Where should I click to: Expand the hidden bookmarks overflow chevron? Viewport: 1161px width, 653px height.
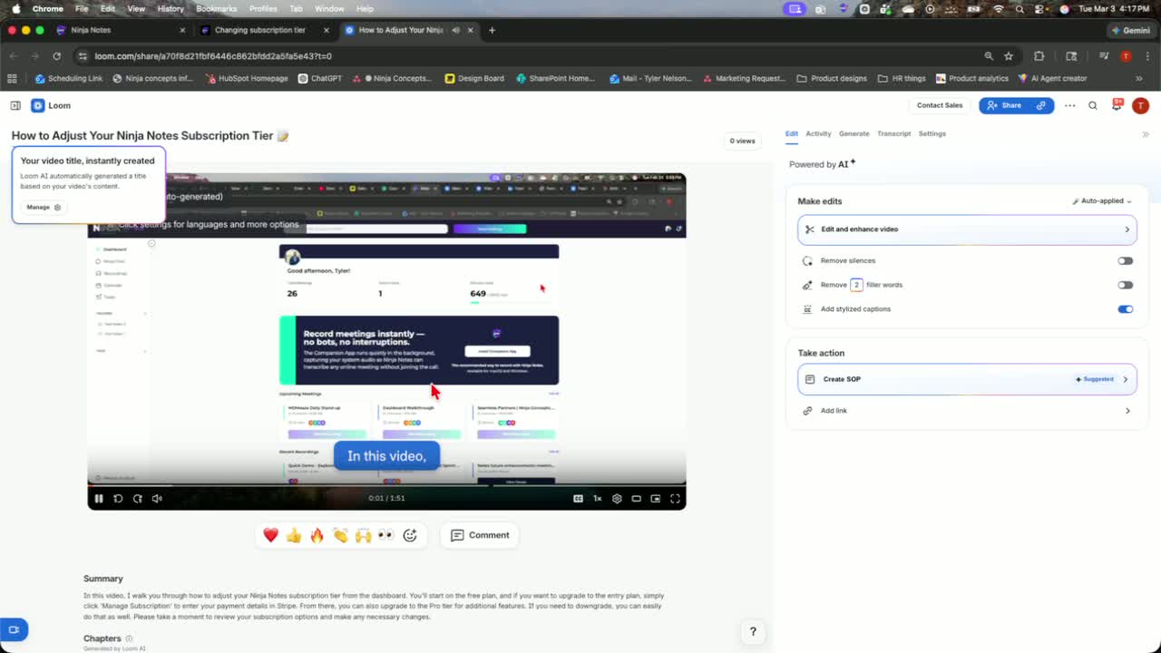point(1138,79)
